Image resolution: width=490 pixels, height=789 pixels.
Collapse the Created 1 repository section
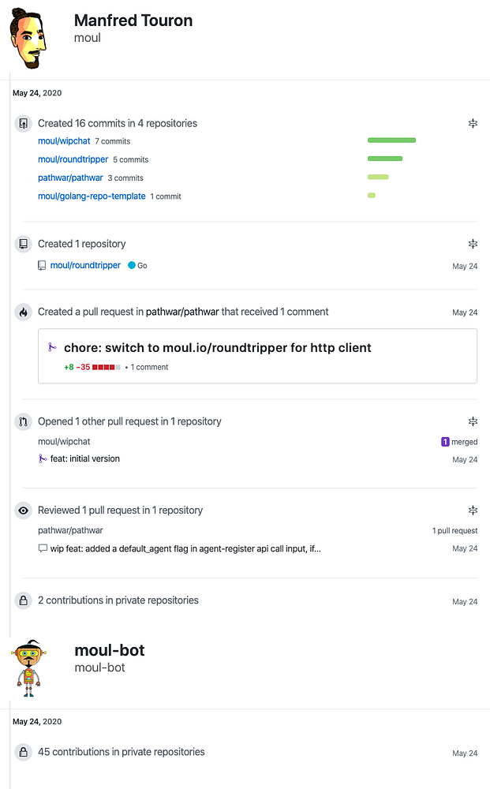(473, 244)
